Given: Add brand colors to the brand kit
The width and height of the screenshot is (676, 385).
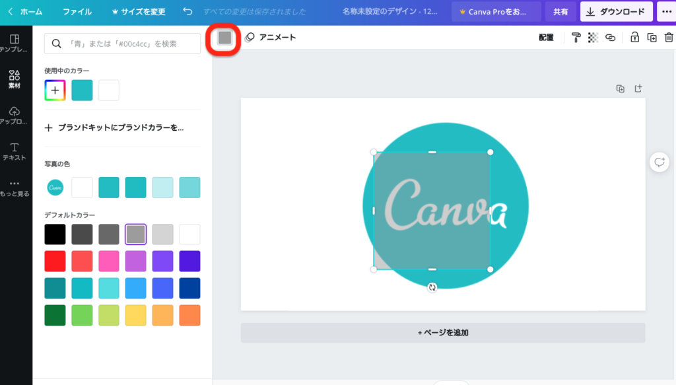Looking at the screenshot, I should click(114, 127).
